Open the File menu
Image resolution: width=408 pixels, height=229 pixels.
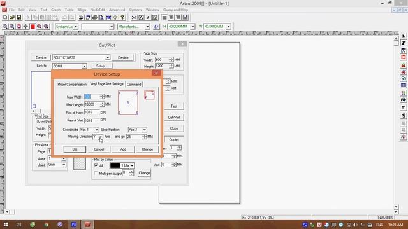(x=11, y=10)
